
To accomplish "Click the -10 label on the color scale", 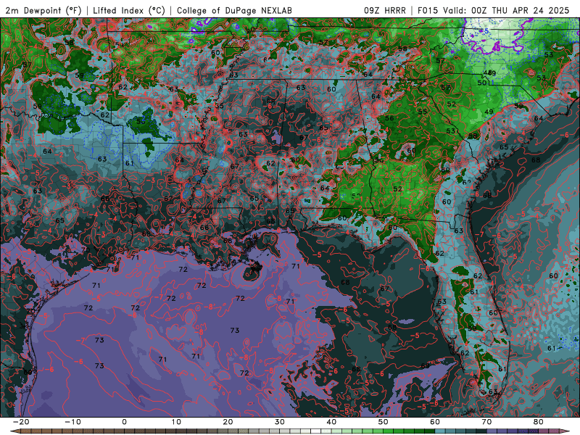I will tap(72, 422).
